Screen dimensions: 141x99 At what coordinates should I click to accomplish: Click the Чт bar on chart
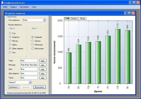(98, 63)
